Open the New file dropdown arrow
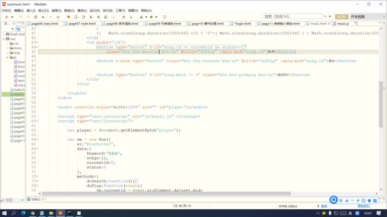387x217 pixels. point(12,17)
